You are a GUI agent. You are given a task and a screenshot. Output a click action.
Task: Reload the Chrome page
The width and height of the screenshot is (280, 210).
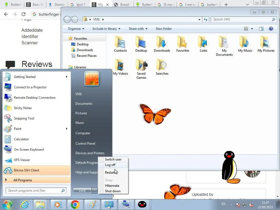point(24,14)
